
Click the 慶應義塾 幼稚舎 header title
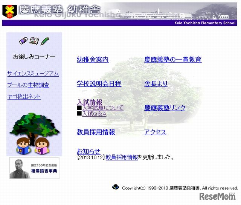[x=59, y=10]
